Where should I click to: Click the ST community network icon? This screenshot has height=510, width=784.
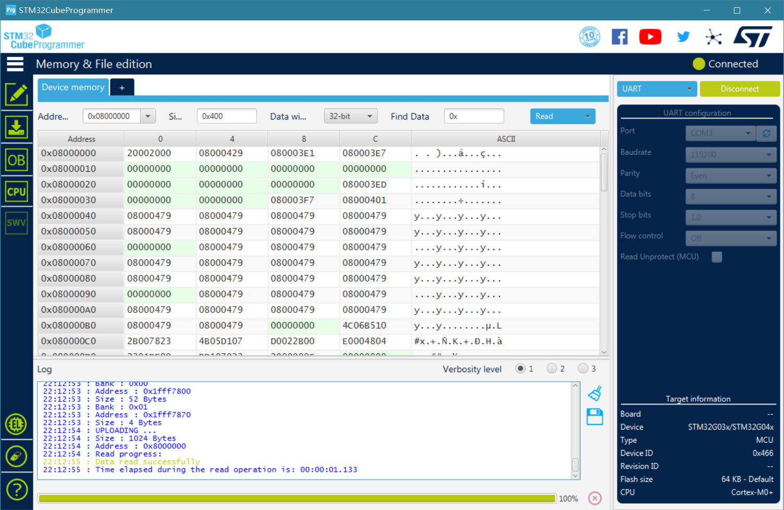point(714,37)
